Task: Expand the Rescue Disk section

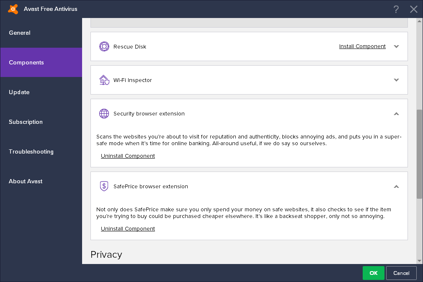Action: [397, 46]
